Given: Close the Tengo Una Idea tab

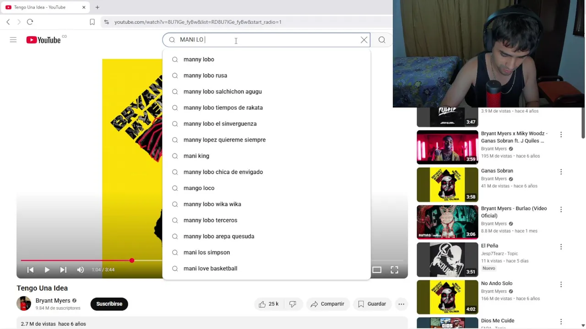Looking at the screenshot, I should pos(84,7).
